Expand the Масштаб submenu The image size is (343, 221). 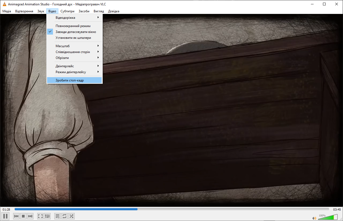pyautogui.click(x=74, y=46)
